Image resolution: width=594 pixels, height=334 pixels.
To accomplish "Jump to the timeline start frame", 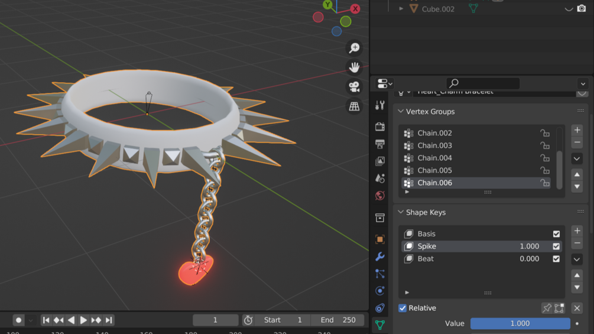I will (x=46, y=320).
